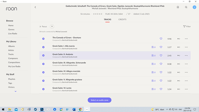The height and width of the screenshot is (112, 199).
Task: Open the bookmark icon in header
Action: (x=178, y=7)
